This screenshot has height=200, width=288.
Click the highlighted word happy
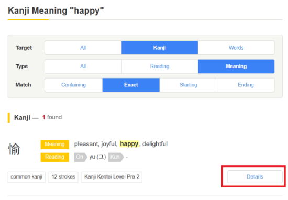click(x=129, y=144)
